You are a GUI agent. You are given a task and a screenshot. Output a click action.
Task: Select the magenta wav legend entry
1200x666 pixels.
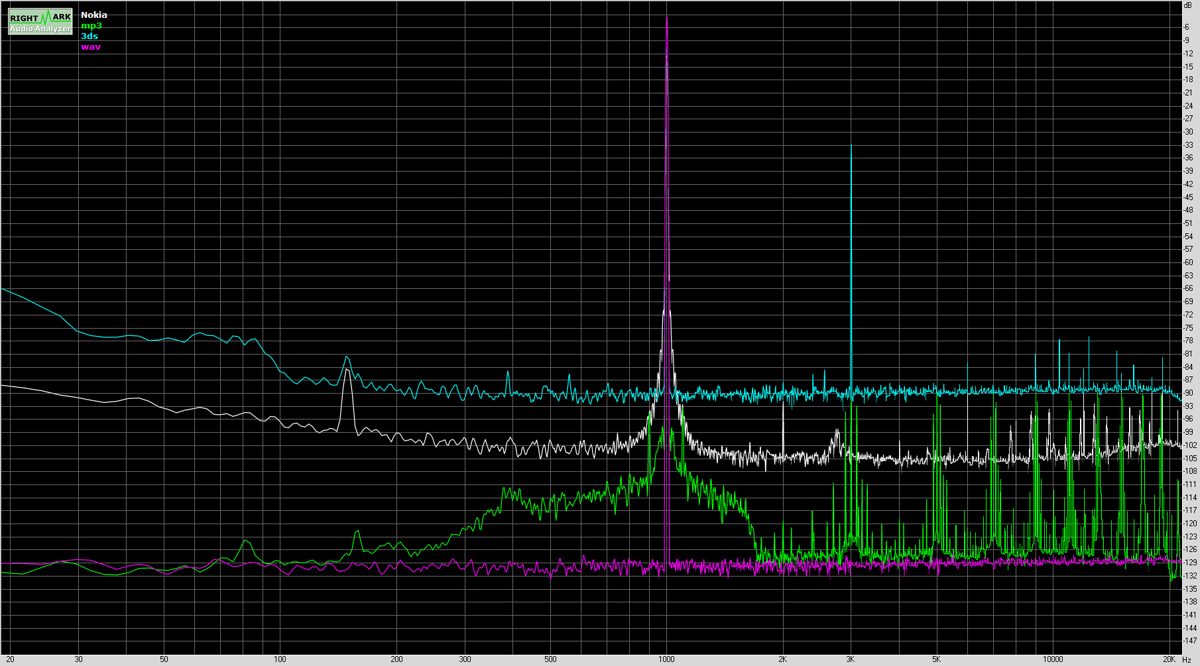(x=90, y=46)
